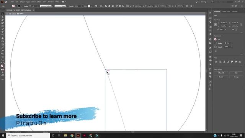Open stroke weight dropdown in control bar

38,6
